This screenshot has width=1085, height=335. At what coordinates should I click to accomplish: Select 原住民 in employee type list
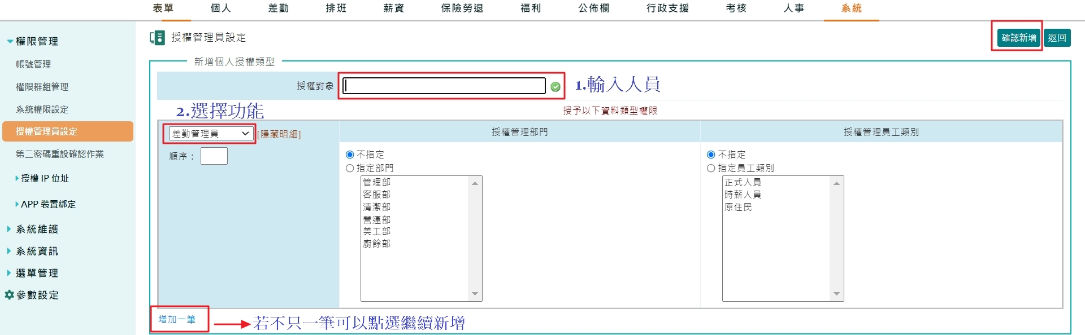[738, 207]
